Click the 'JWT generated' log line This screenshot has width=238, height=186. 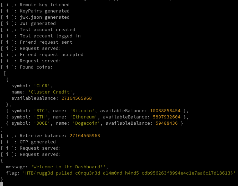[x=37, y=23]
